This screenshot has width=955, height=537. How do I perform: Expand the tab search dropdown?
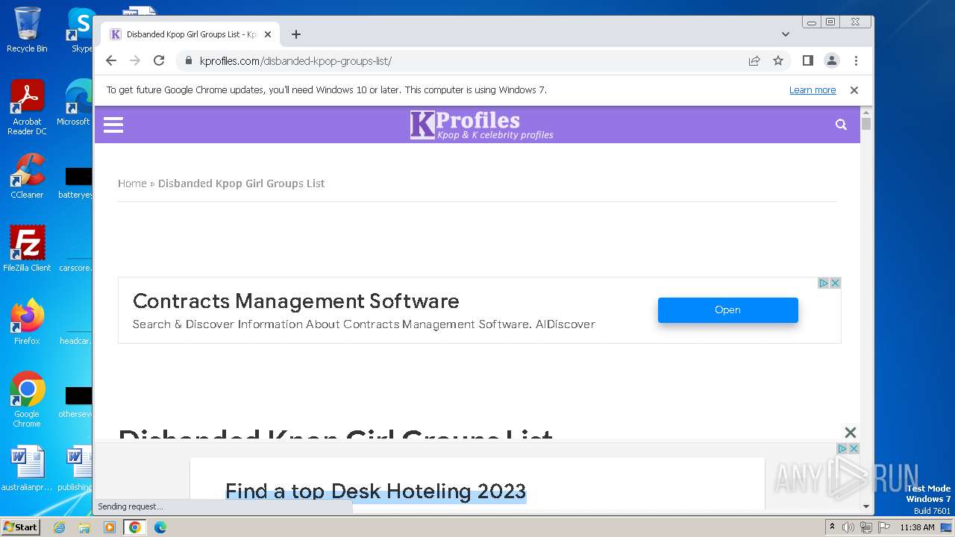coord(786,34)
